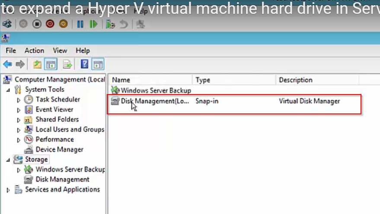
Task: Sort by the Type column header
Action: click(x=234, y=80)
